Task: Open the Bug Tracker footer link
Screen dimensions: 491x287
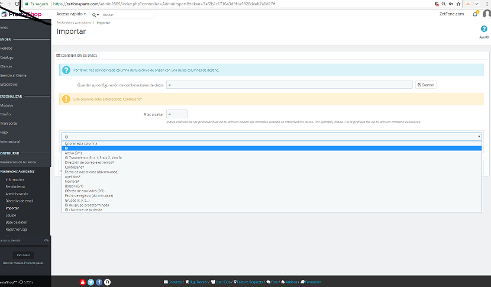Action: coord(196,282)
